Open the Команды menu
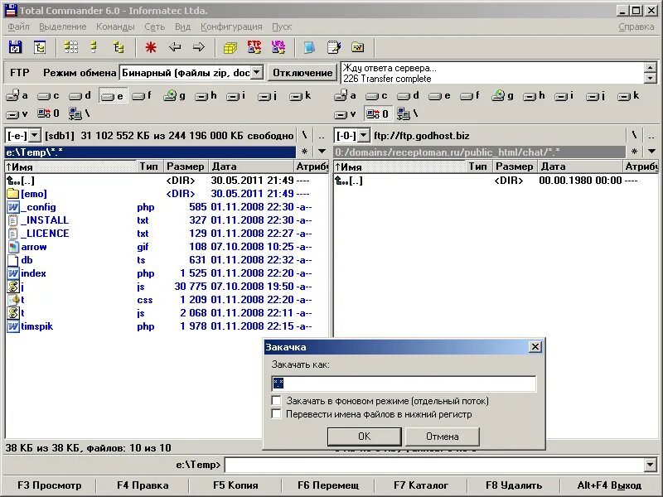Image resolution: width=663 pixels, height=497 pixels. (x=115, y=27)
